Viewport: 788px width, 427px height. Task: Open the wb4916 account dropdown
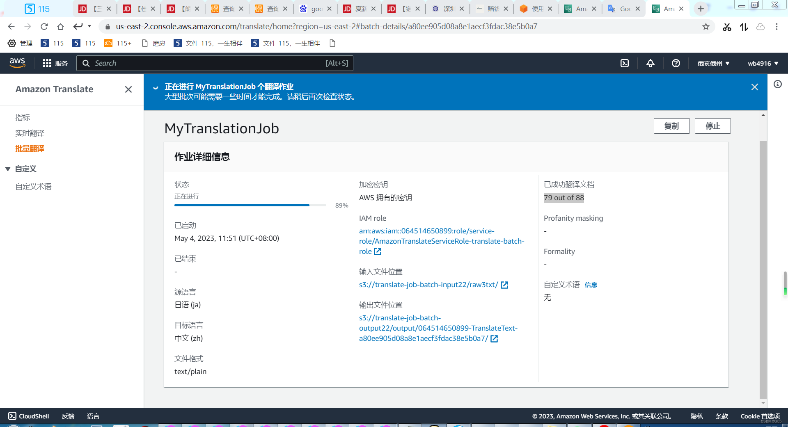click(763, 63)
